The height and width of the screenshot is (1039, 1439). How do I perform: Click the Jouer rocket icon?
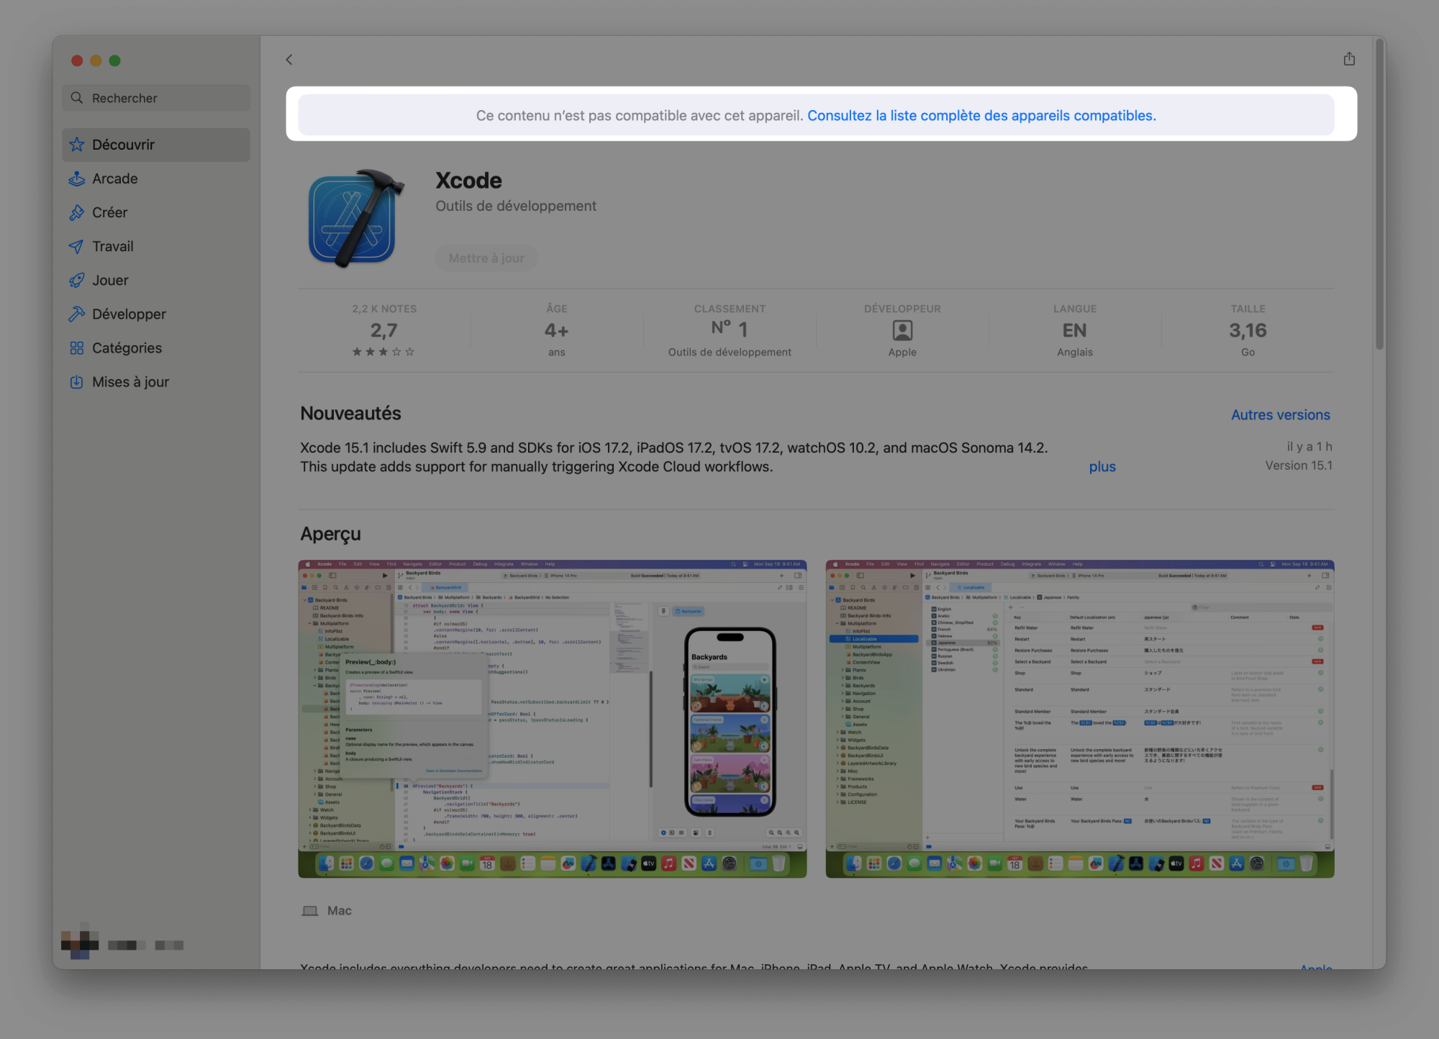click(77, 280)
